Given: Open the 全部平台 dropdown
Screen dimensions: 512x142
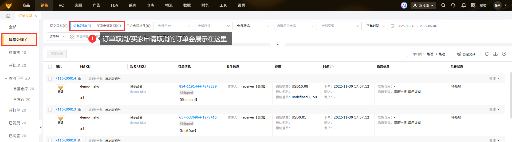Looking at the screenshot, I should click(x=174, y=26).
